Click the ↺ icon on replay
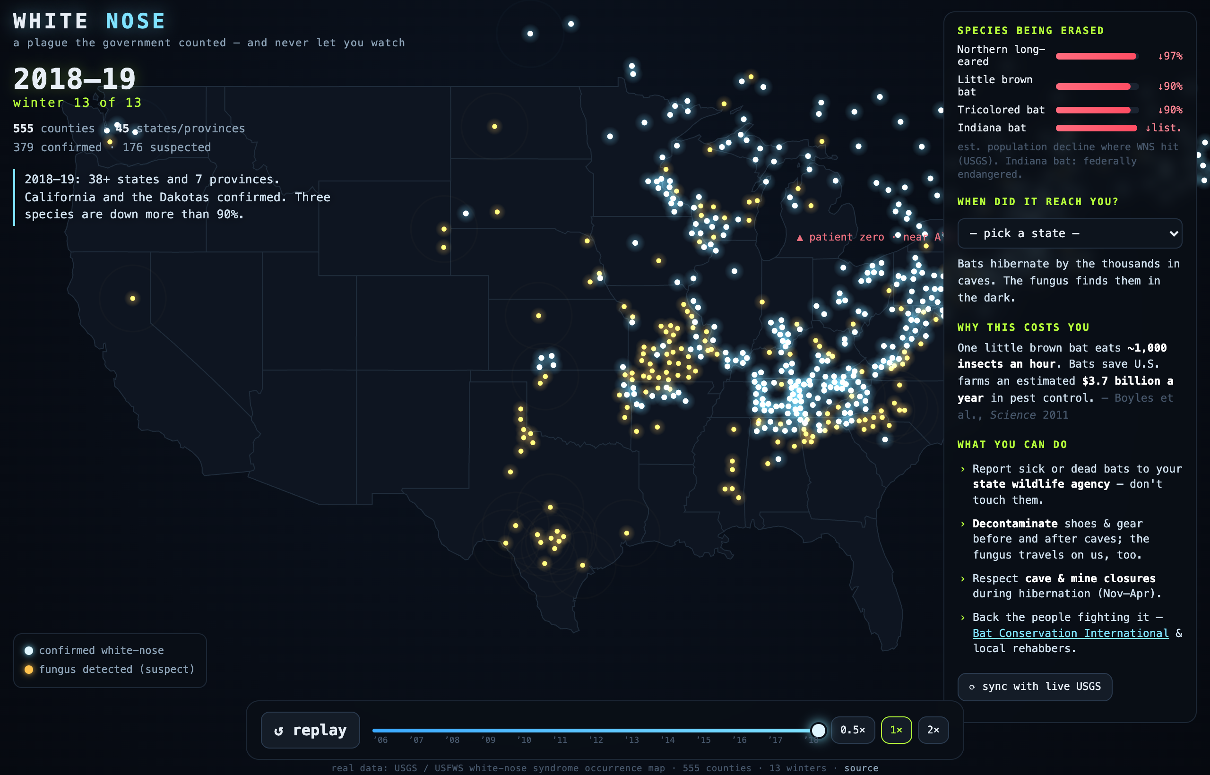The image size is (1210, 775). 278,731
